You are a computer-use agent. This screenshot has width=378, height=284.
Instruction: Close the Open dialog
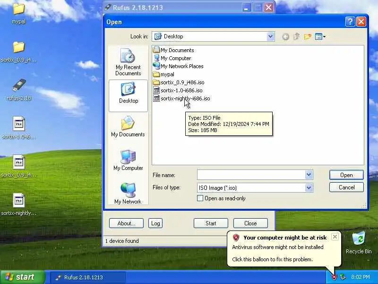pyautogui.click(x=361, y=22)
